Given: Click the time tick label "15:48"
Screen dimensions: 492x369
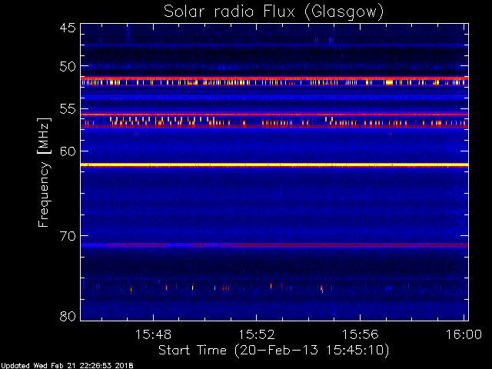Looking at the screenshot, I should (153, 334).
